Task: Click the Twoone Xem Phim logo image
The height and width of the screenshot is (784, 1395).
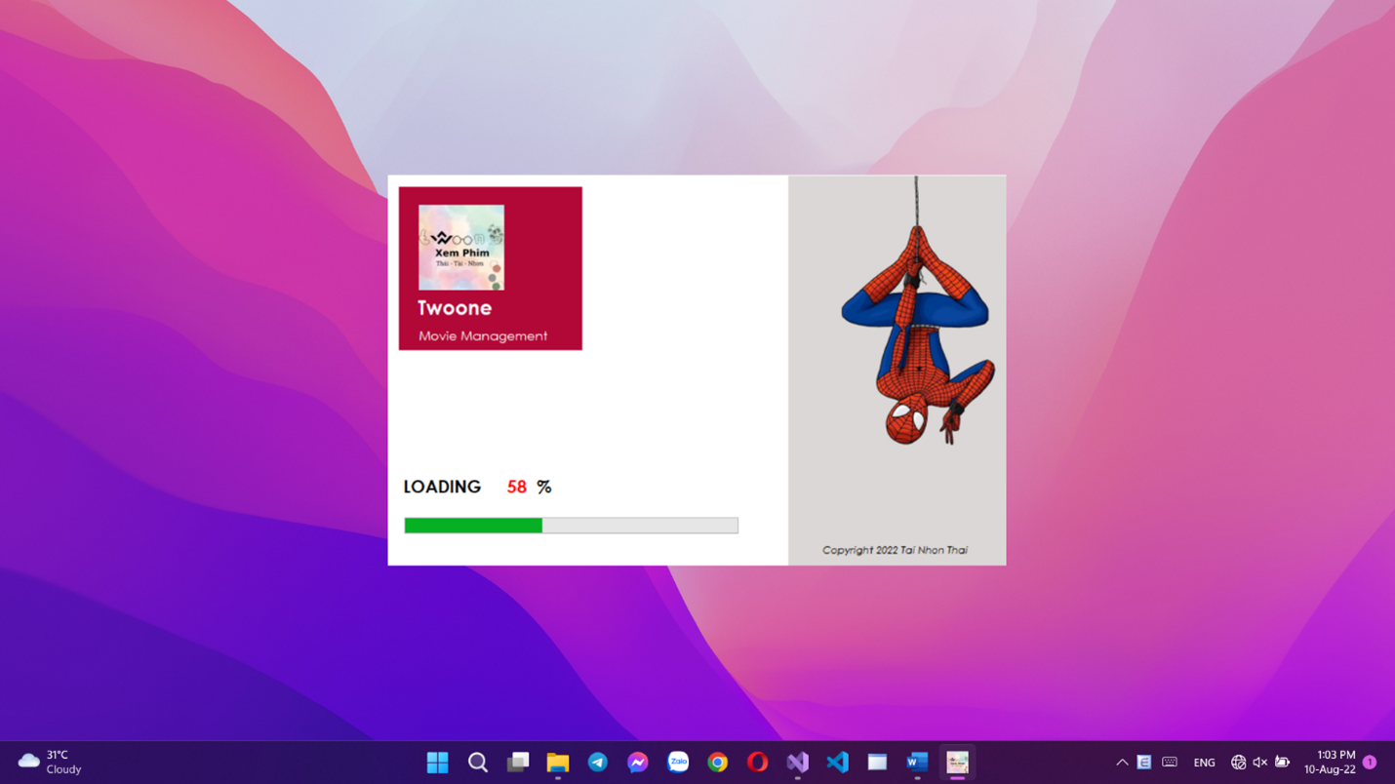Action: pos(461,248)
